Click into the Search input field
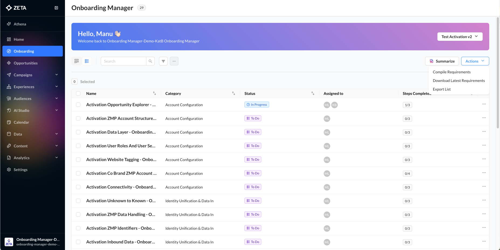The image size is (500, 250). [x=123, y=61]
